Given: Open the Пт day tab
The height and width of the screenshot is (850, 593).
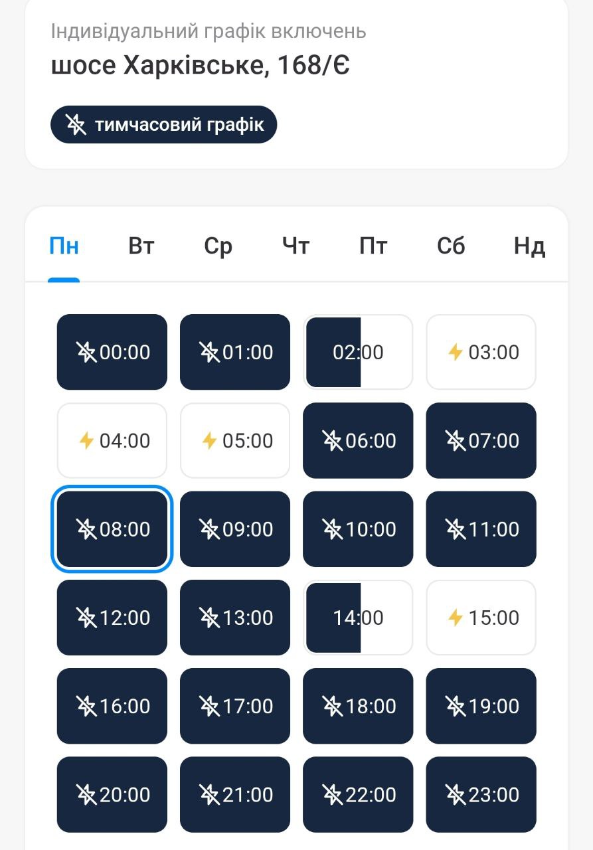Looking at the screenshot, I should click(373, 246).
